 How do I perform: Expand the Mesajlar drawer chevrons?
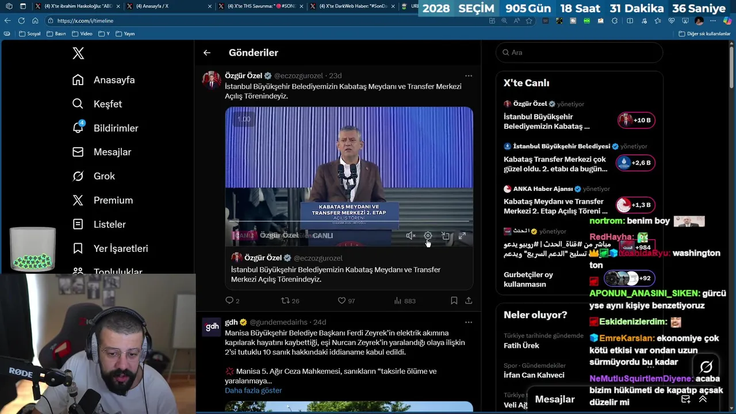click(x=703, y=399)
